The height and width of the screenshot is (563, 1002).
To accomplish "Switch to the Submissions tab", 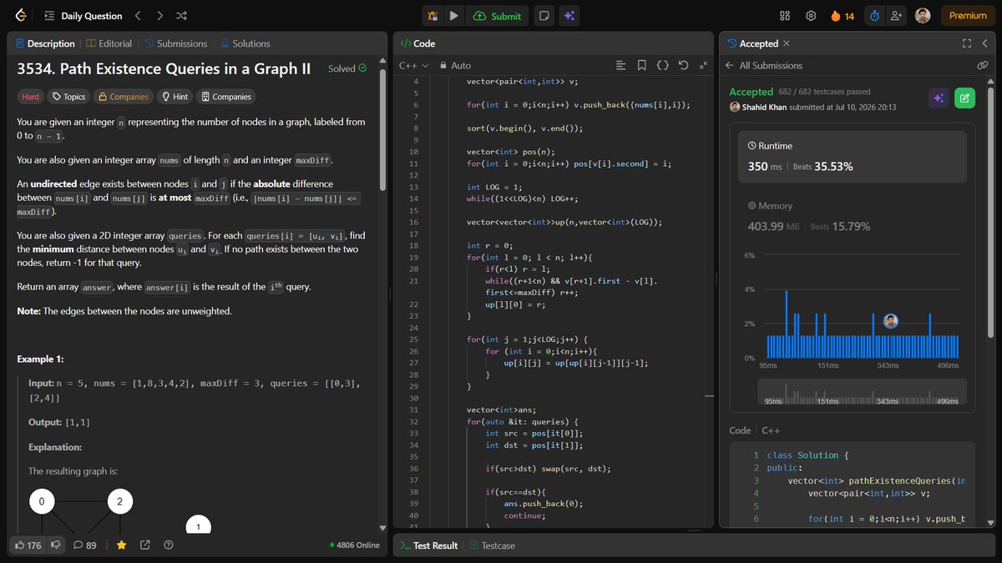I will 175,43.
